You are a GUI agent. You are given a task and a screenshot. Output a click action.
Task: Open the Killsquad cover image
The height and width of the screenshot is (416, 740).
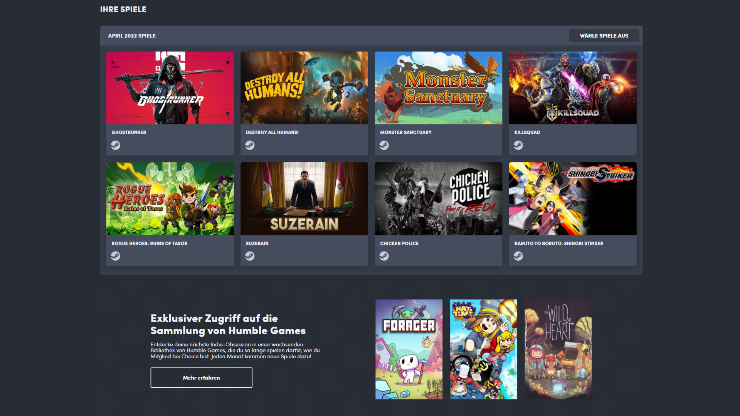point(573,88)
